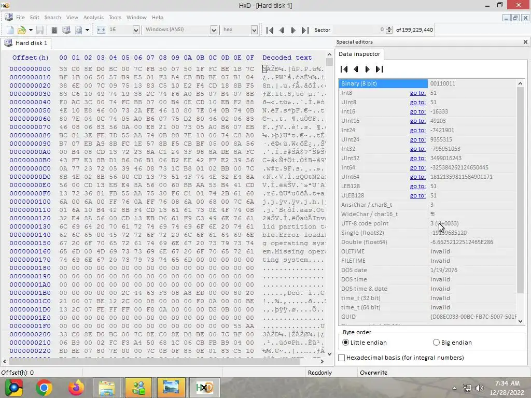Image resolution: width=531 pixels, height=398 pixels.
Task: Click offset row 0000000130
Action: tap(30, 227)
